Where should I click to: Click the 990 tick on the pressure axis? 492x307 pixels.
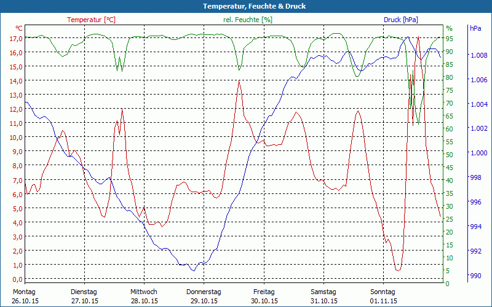(x=475, y=276)
